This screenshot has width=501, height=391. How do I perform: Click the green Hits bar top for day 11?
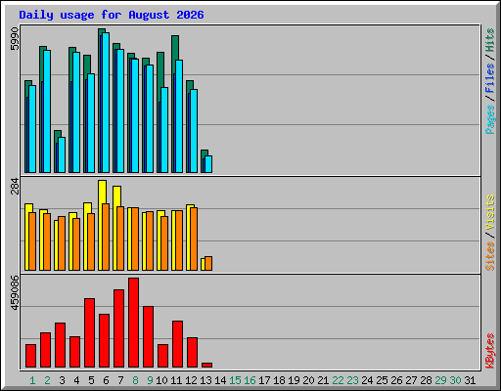coord(175,46)
